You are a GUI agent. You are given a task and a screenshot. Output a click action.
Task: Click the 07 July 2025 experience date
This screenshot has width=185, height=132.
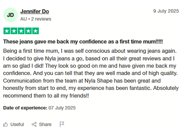pyautogui.click(x=62, y=108)
